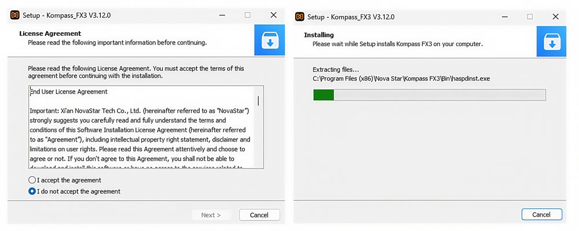Maximize the License Agreement setup window

point(247,15)
